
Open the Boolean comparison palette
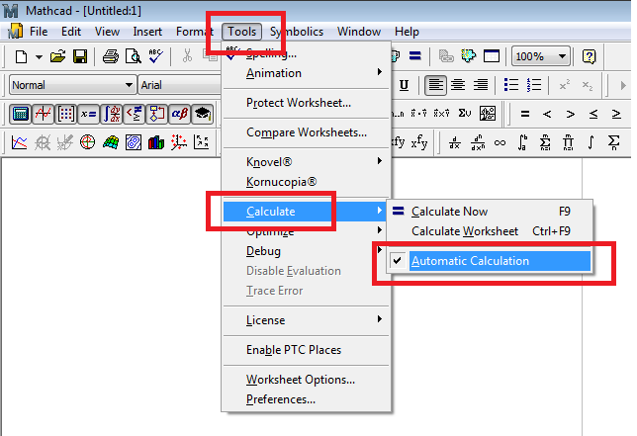135,114
